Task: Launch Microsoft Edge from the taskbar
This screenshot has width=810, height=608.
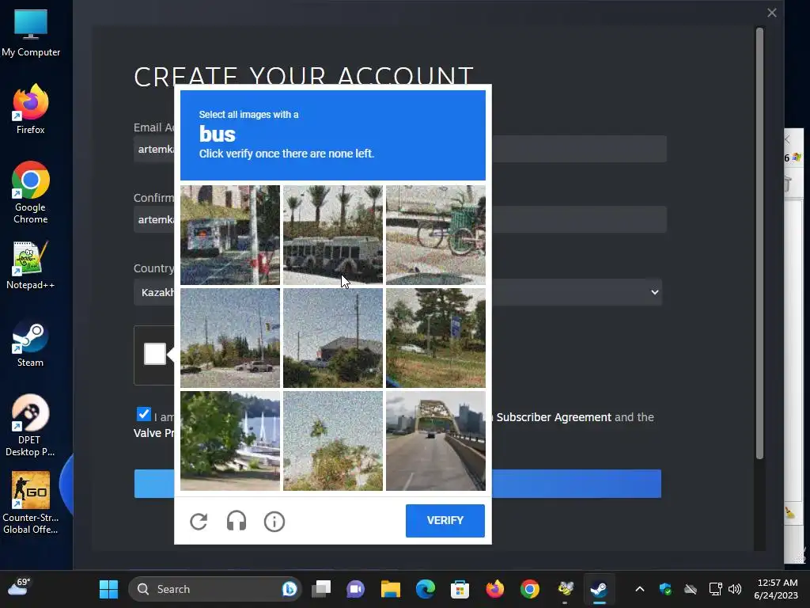Action: 425,589
